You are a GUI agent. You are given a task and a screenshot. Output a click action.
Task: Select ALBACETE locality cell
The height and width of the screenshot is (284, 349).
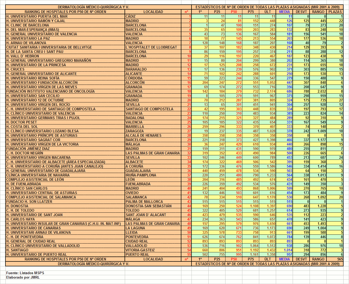[153, 162]
